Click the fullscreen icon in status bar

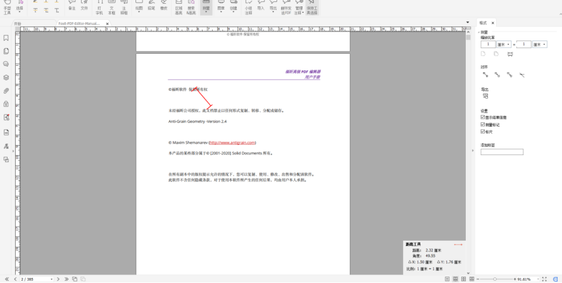pos(544,279)
